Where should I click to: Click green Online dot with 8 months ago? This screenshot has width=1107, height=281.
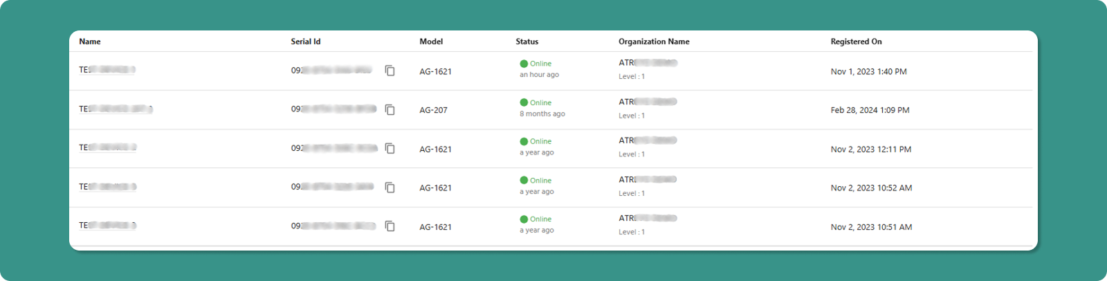(x=524, y=102)
